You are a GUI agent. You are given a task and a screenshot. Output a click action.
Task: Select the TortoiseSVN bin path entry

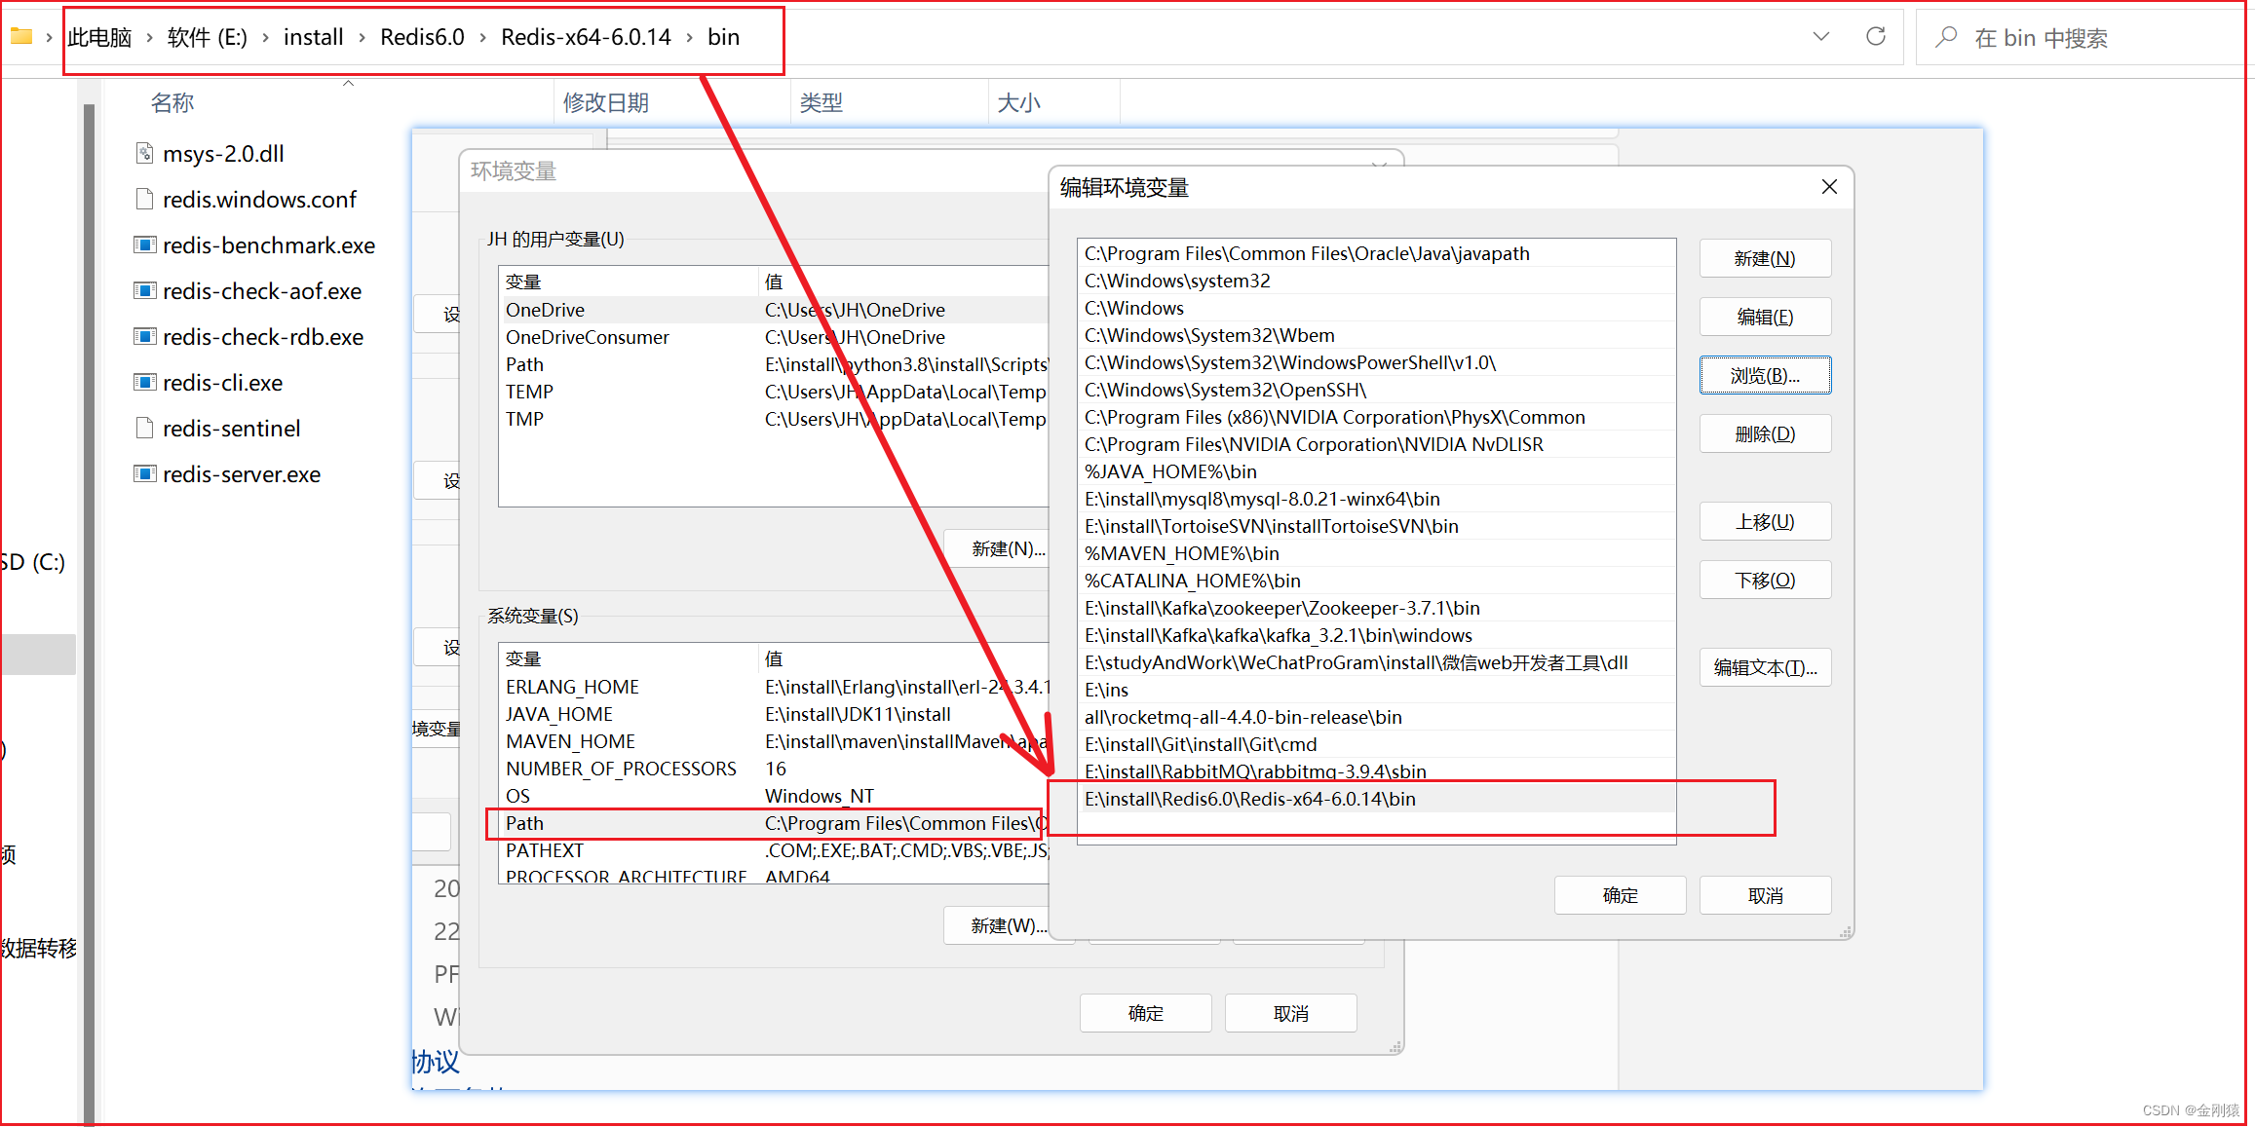[1377, 526]
